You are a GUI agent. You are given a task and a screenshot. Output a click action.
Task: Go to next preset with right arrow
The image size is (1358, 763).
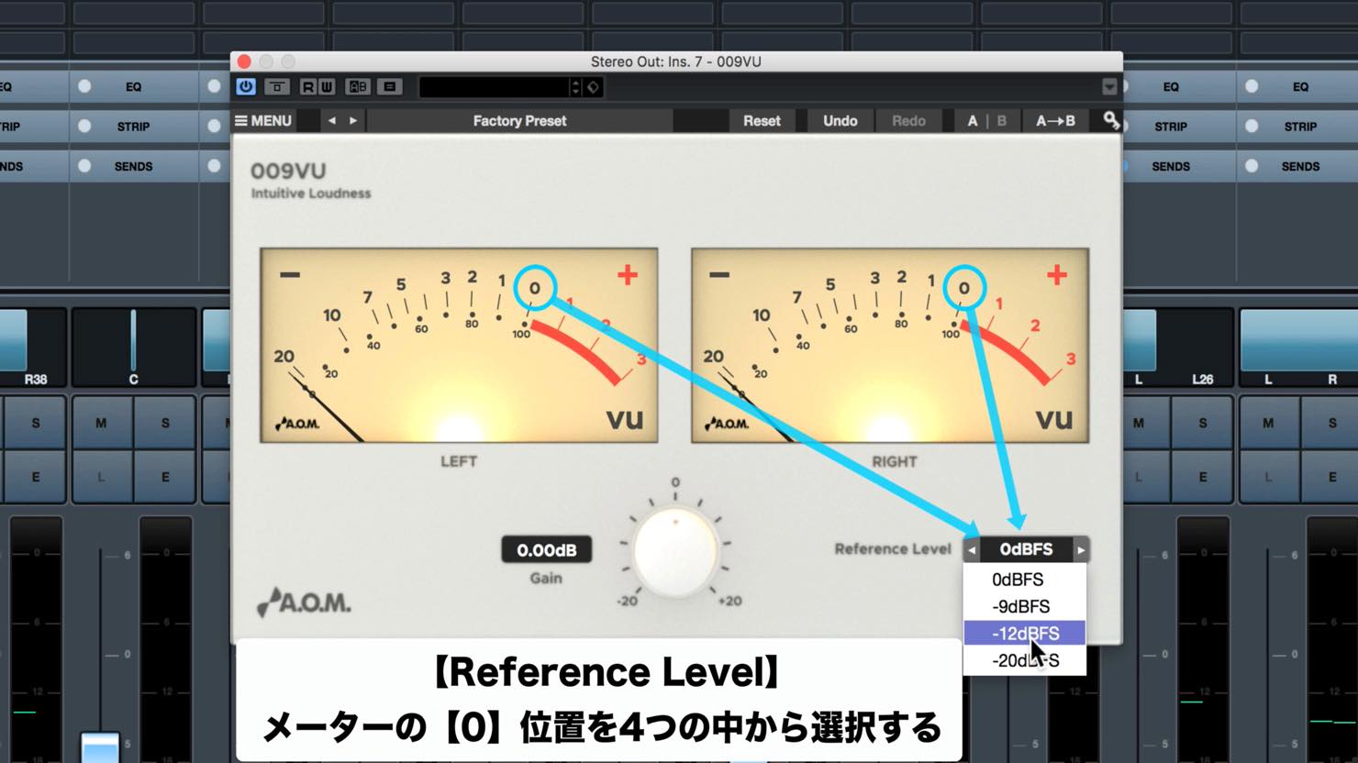point(352,120)
